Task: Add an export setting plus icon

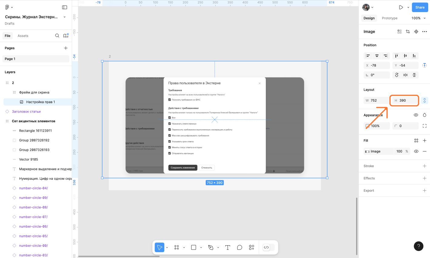Action: 425,191
